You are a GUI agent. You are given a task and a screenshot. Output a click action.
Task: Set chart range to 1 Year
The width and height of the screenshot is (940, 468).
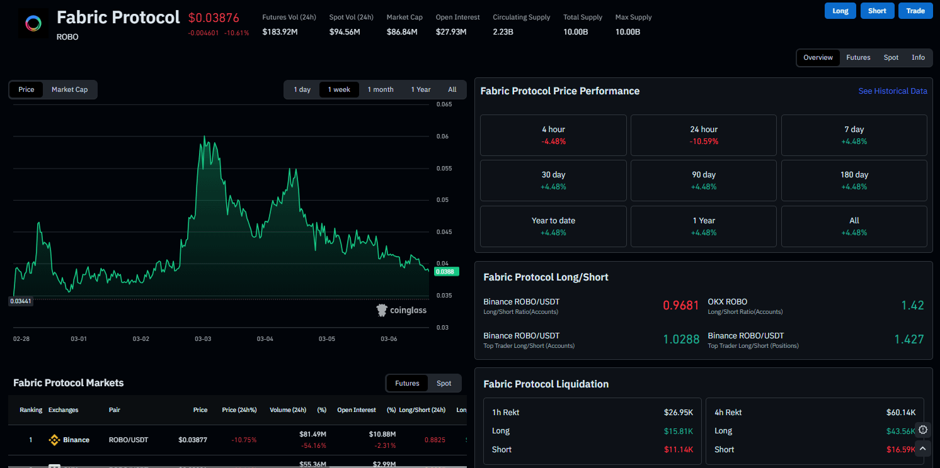pyautogui.click(x=421, y=89)
